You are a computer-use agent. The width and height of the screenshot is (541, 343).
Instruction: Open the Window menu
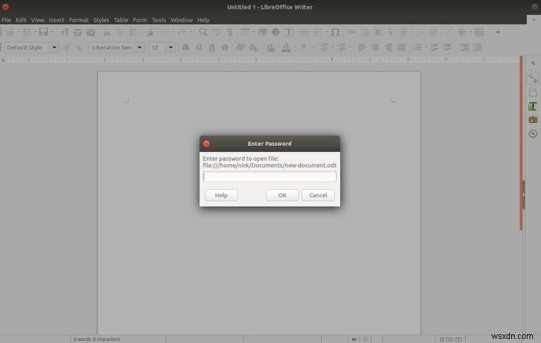pos(181,20)
